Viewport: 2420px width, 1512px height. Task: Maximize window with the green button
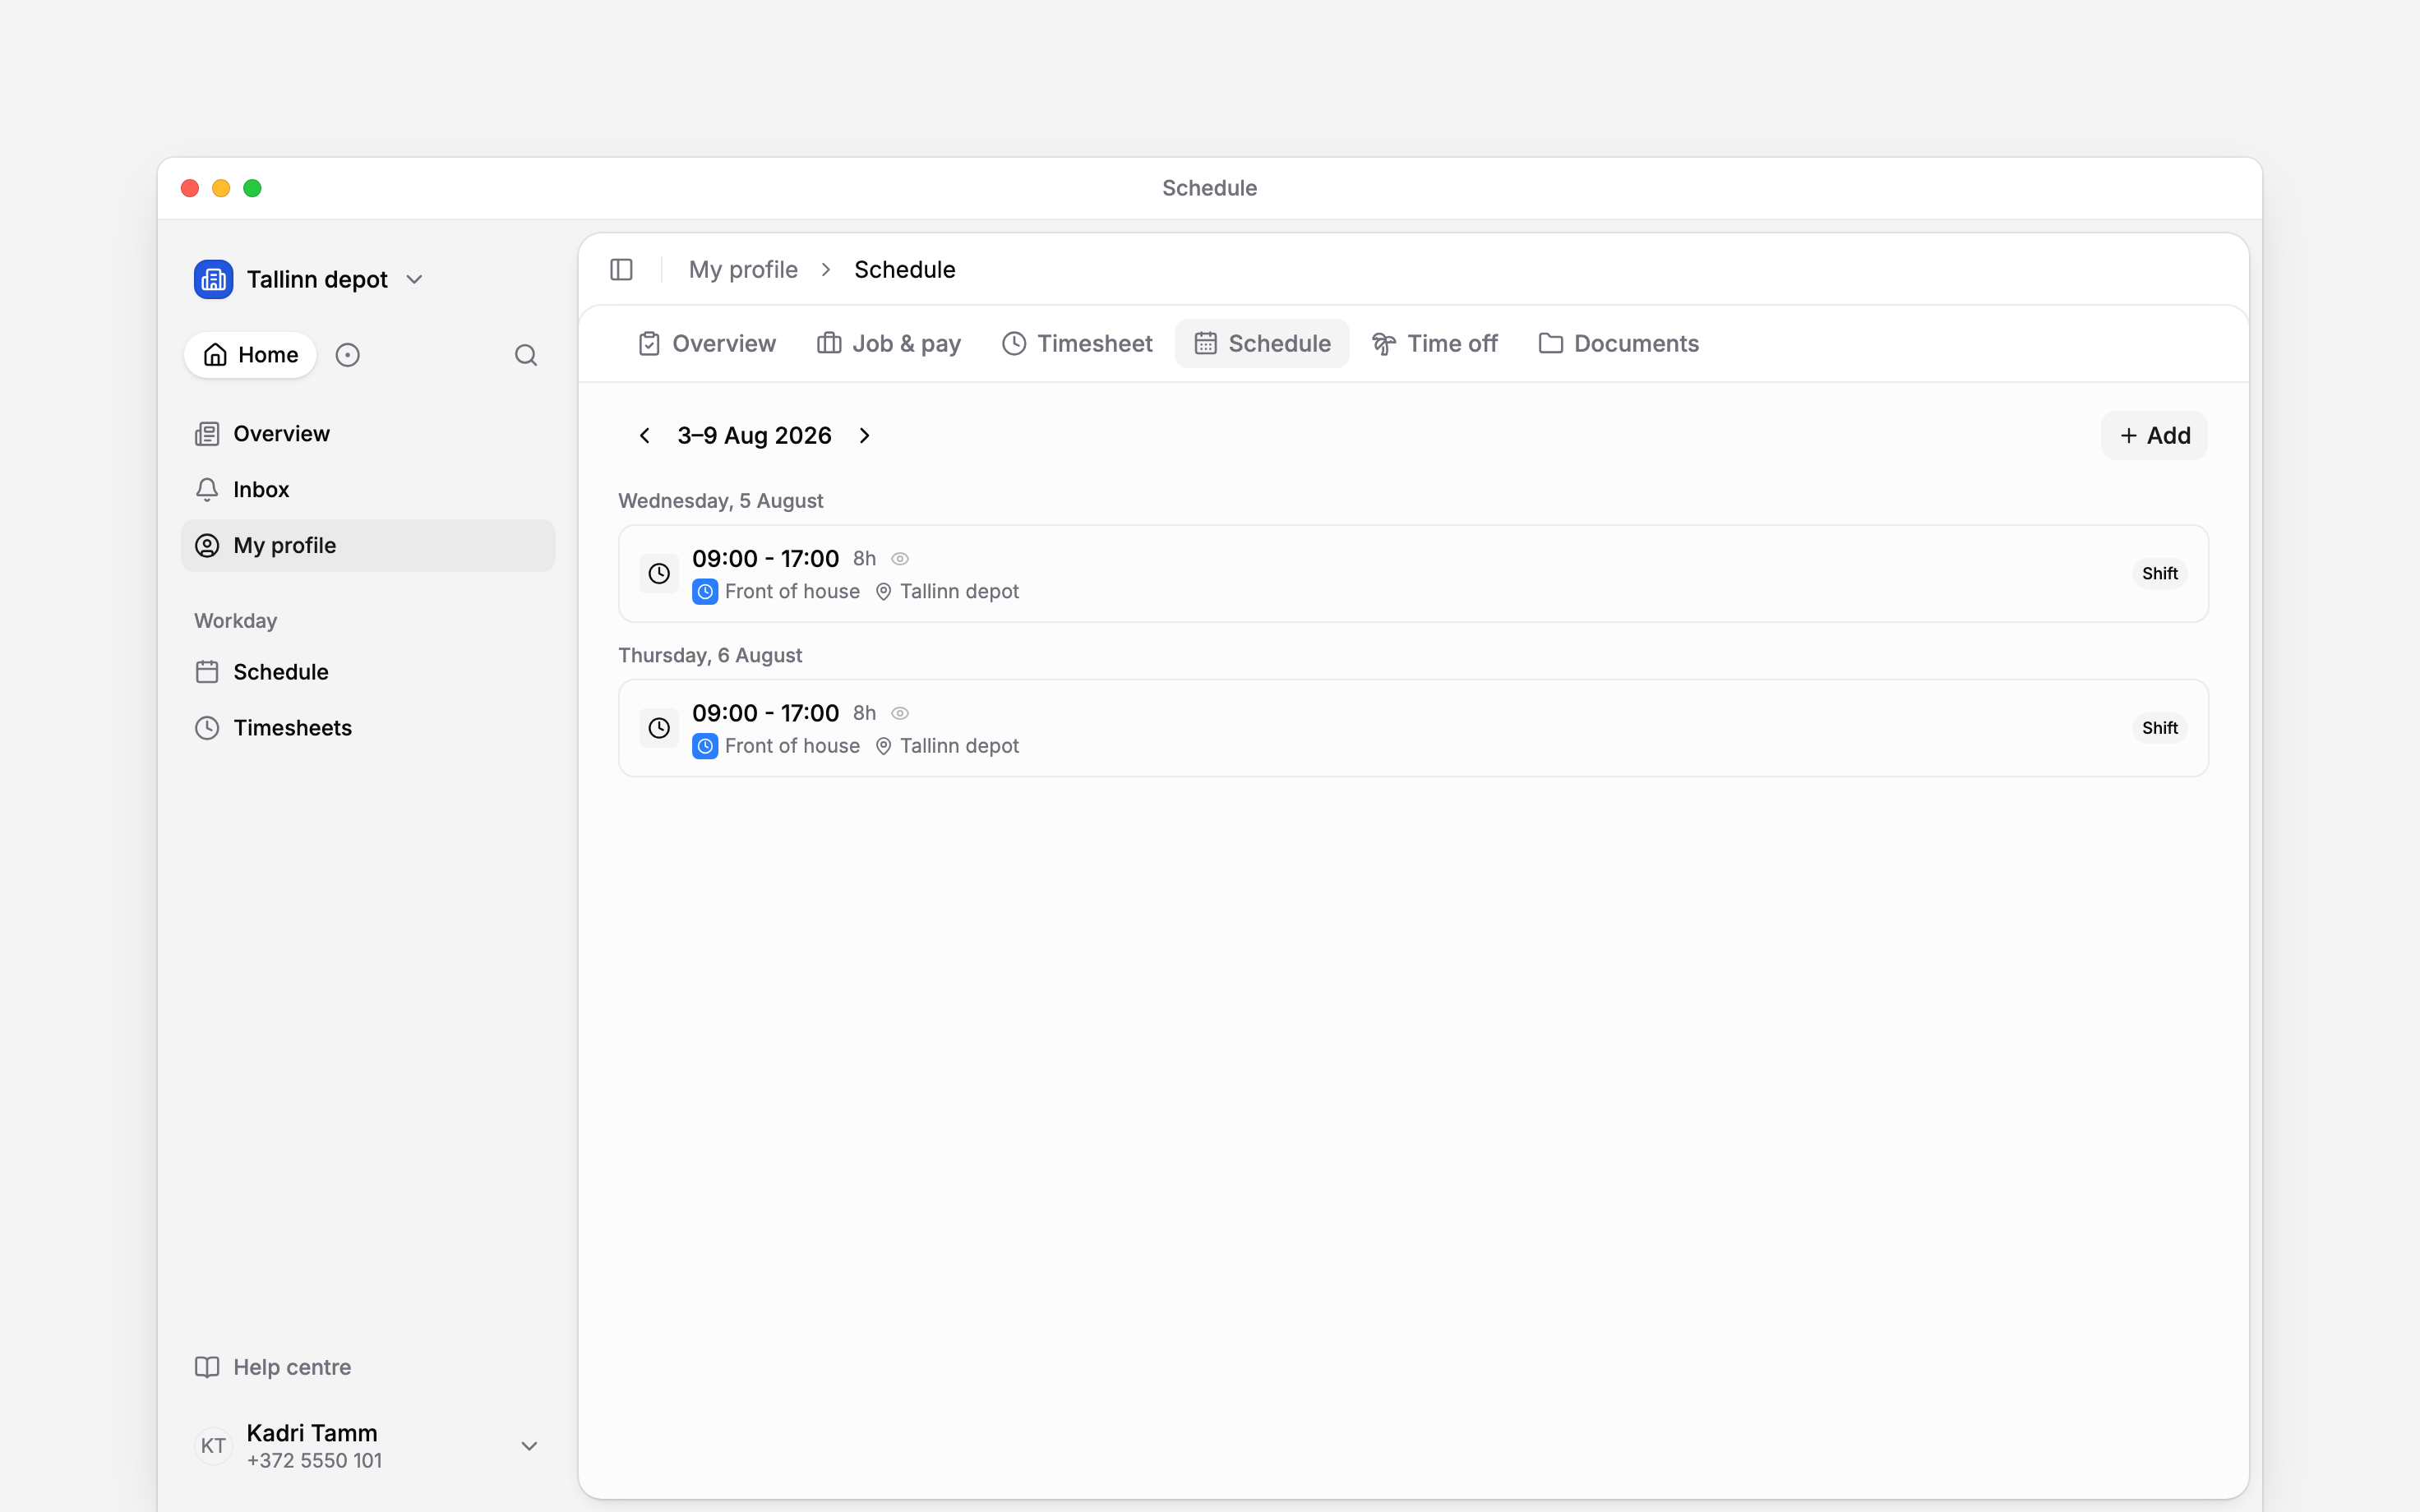[253, 188]
